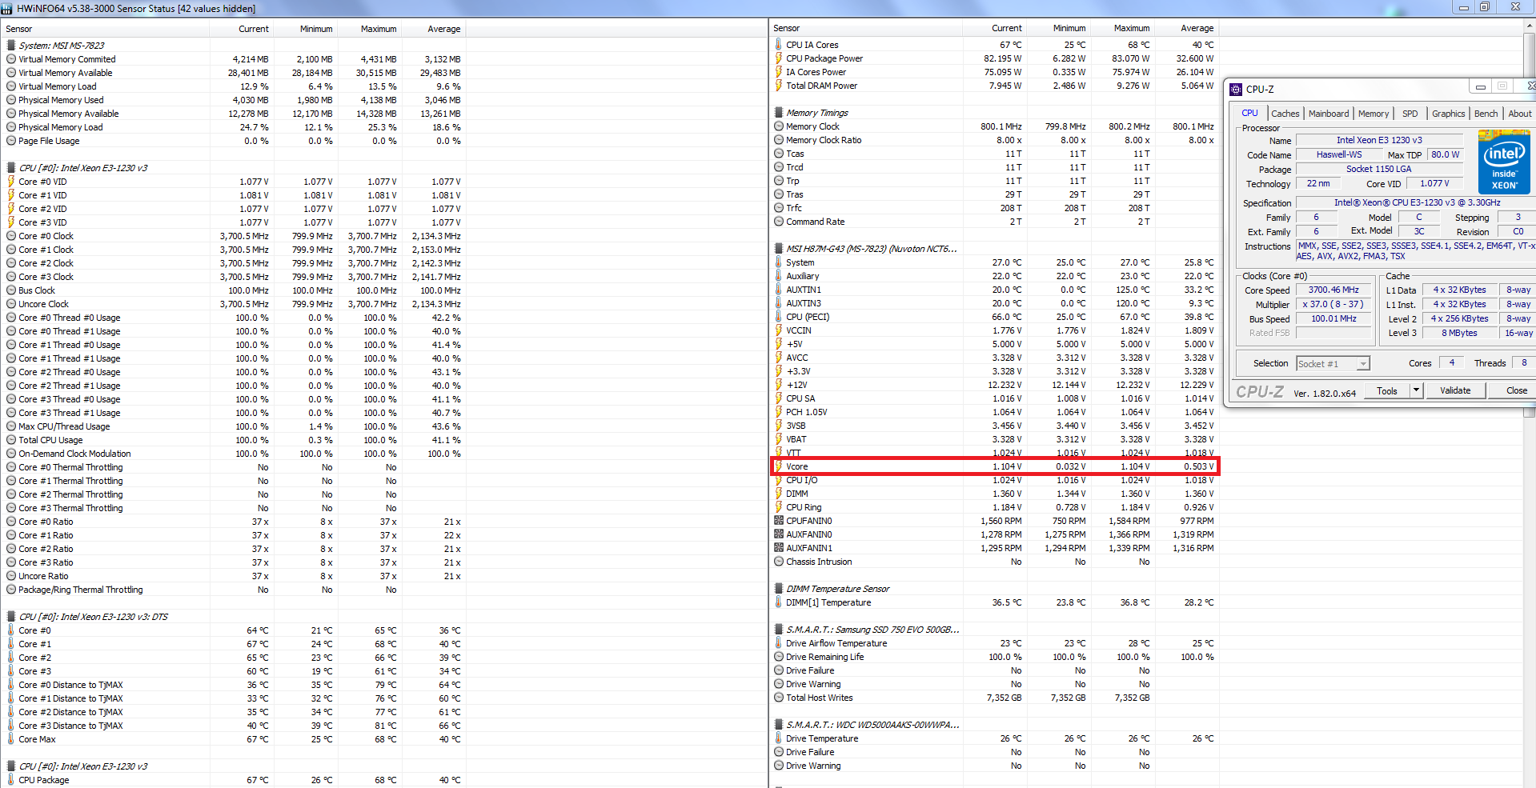This screenshot has width=1536, height=788.
Task: Click the Tcas memory timing icon
Action: point(779,154)
